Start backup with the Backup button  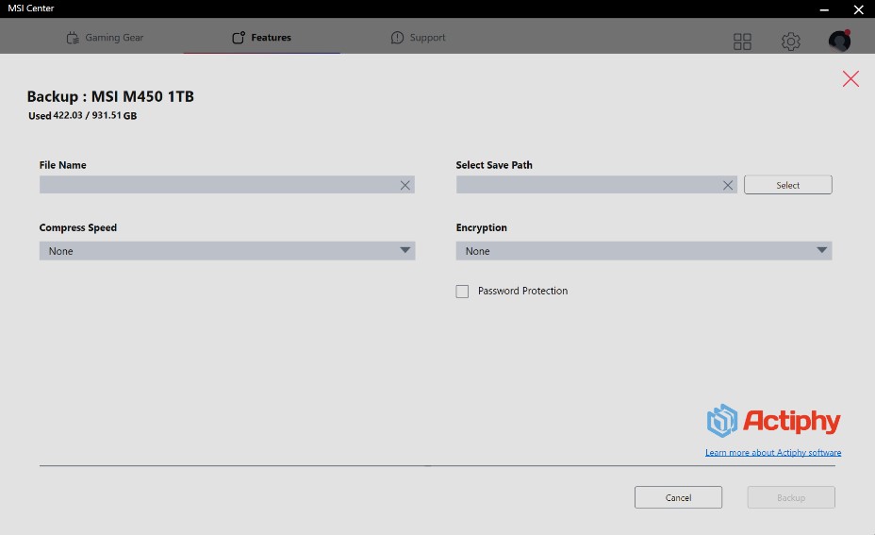(790, 497)
